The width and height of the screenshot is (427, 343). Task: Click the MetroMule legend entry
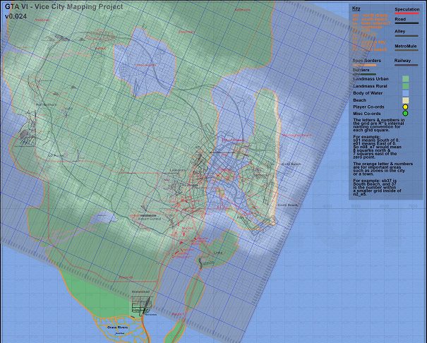pyautogui.click(x=406, y=48)
